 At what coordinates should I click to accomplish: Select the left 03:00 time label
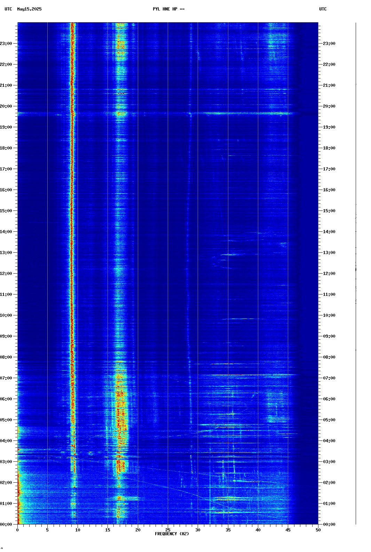(6, 462)
